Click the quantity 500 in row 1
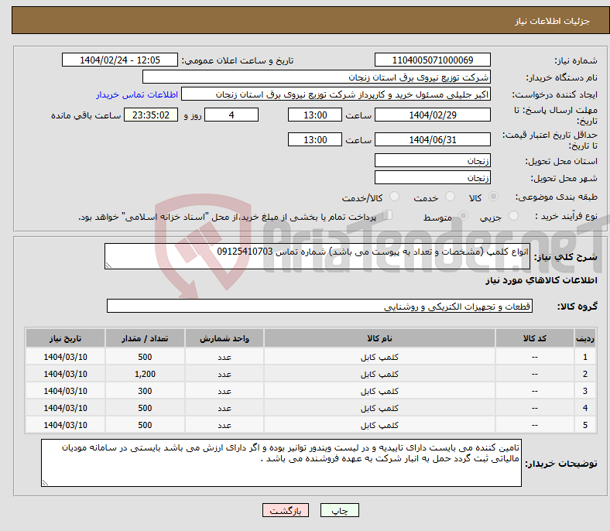The image size is (610, 531). 145,357
